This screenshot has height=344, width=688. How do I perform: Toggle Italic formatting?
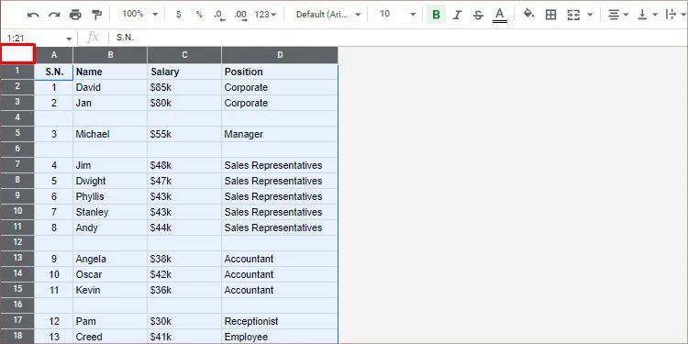(x=457, y=15)
